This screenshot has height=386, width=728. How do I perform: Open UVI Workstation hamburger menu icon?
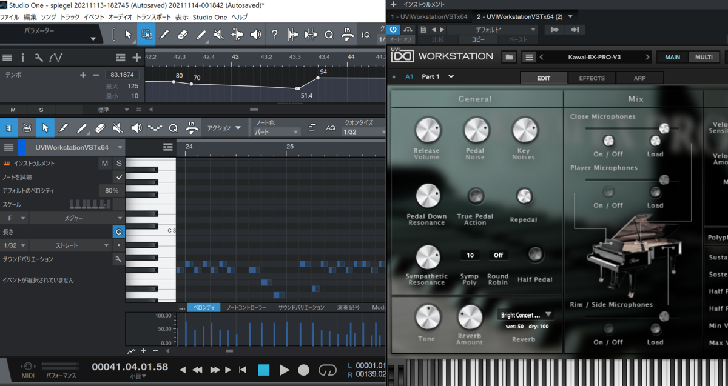coord(529,57)
